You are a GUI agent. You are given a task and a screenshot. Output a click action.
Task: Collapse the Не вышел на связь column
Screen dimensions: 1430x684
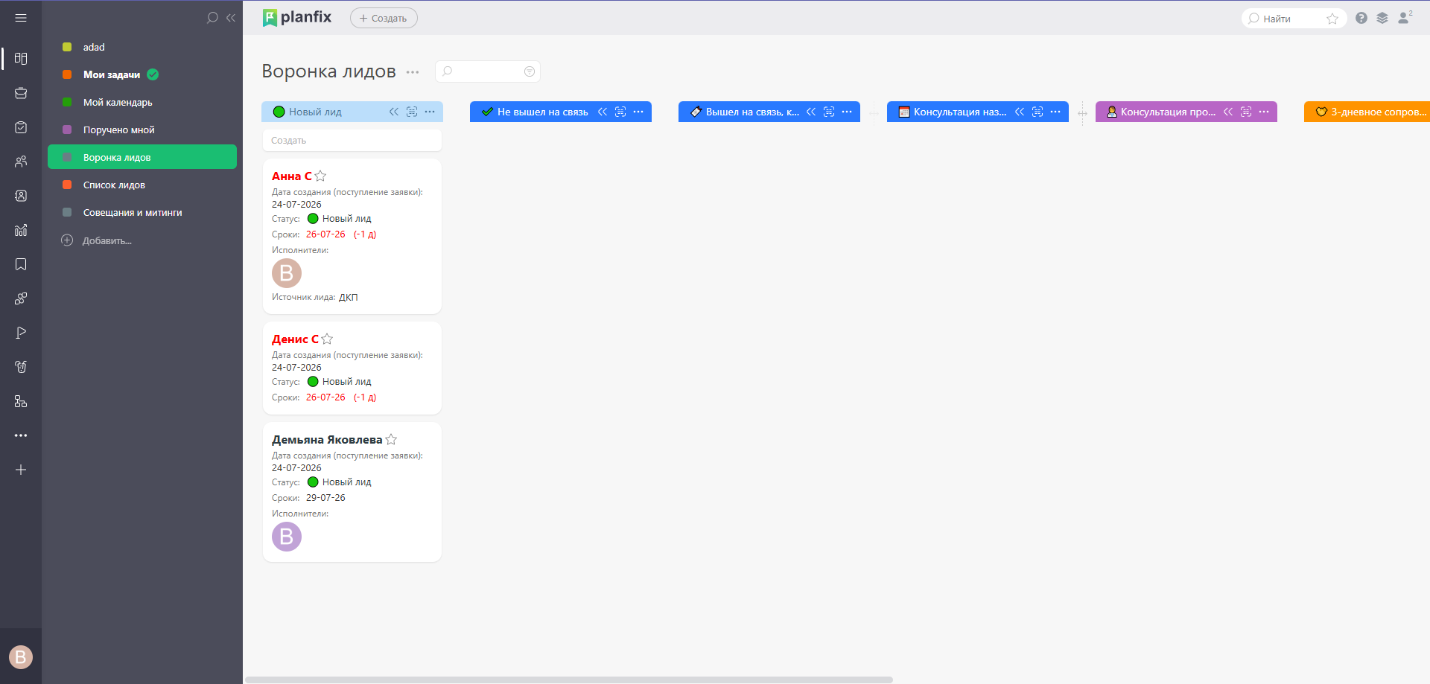coord(603,112)
